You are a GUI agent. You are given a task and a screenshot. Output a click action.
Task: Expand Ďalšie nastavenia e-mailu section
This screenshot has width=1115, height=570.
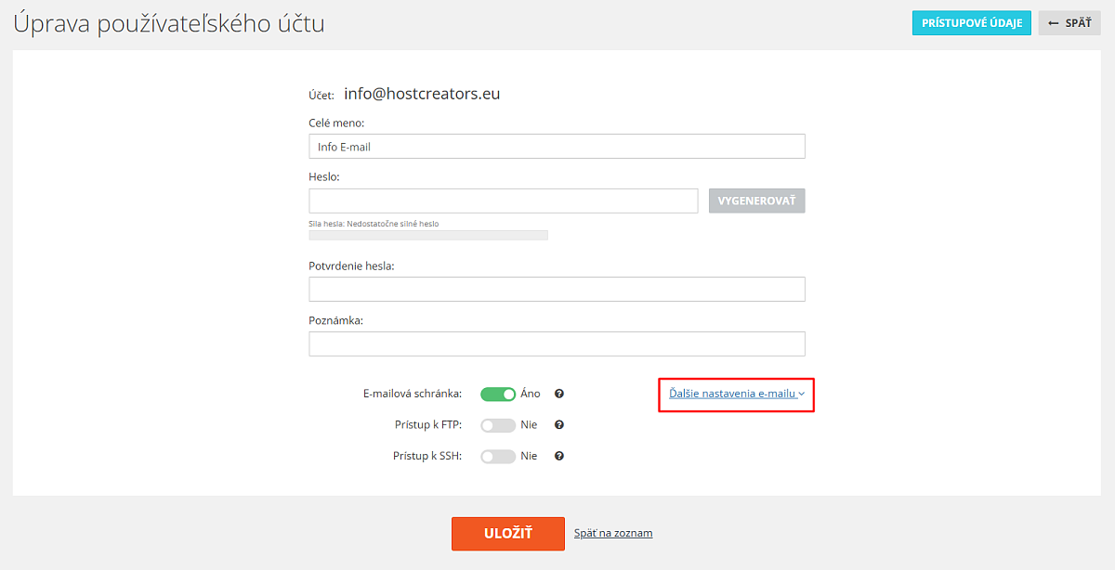pos(732,394)
